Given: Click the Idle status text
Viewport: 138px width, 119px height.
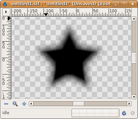Looking at the screenshot, I should pyautogui.click(x=6, y=113).
